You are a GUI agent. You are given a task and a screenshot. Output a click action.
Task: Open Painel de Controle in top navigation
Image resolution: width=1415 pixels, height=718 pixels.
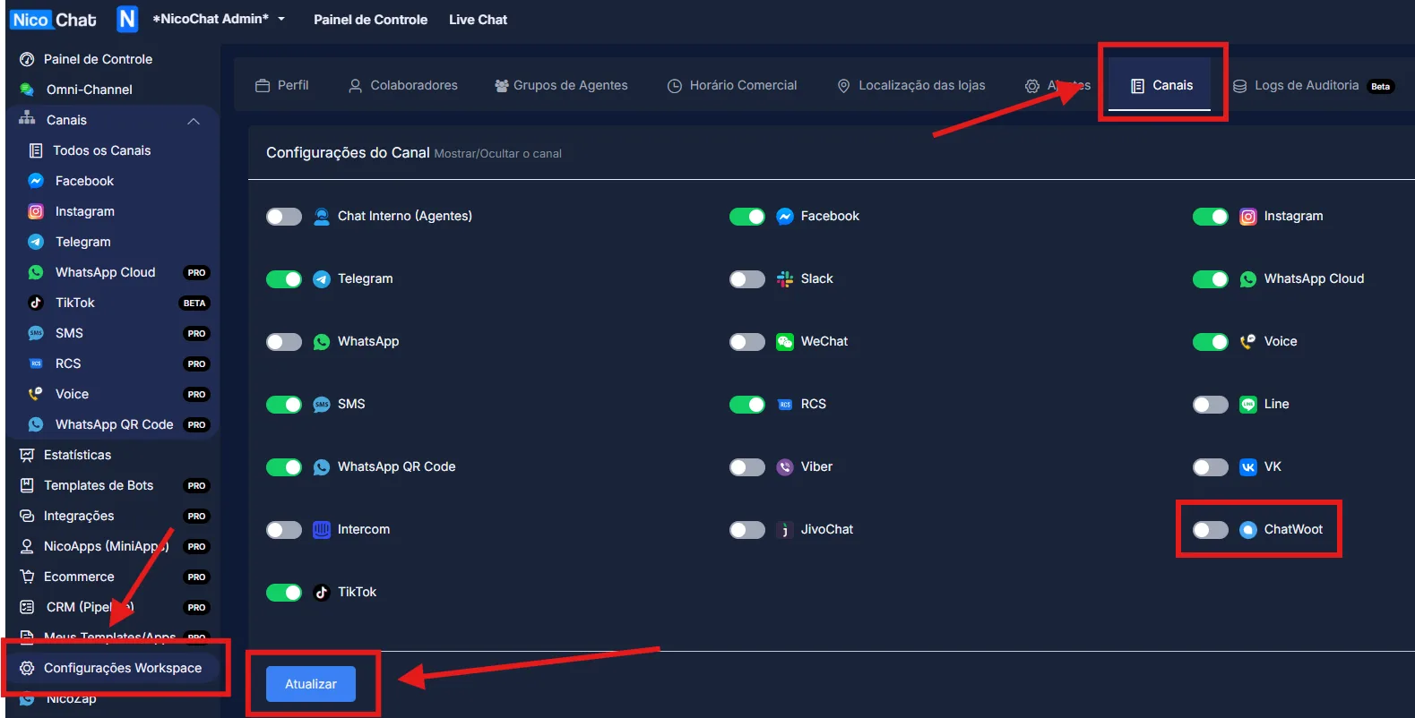pyautogui.click(x=370, y=20)
